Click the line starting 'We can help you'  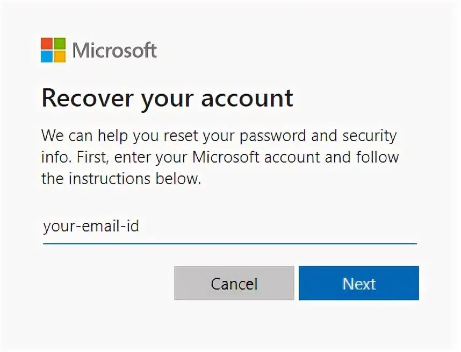(x=219, y=135)
